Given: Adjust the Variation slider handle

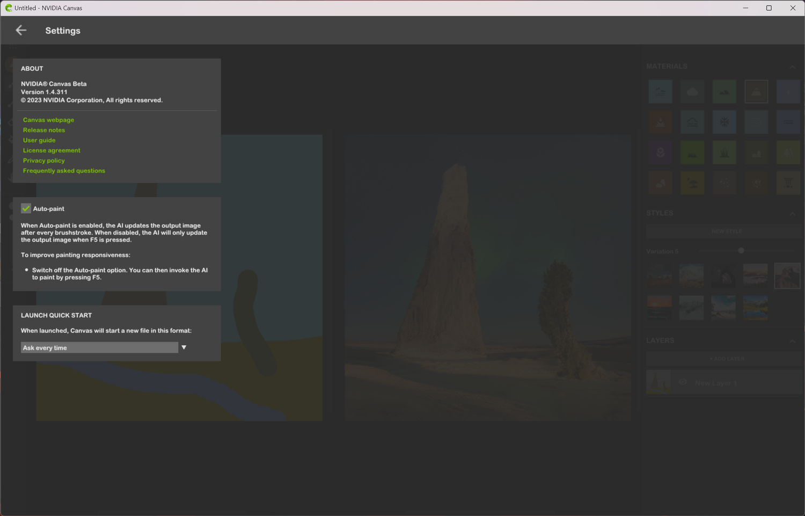Looking at the screenshot, I should coord(741,251).
